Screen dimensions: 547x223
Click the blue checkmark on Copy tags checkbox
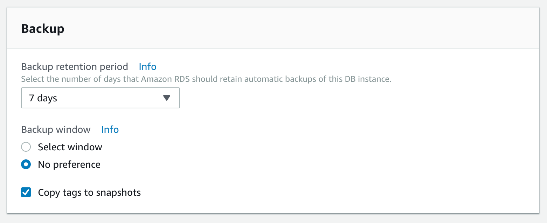[x=26, y=192]
